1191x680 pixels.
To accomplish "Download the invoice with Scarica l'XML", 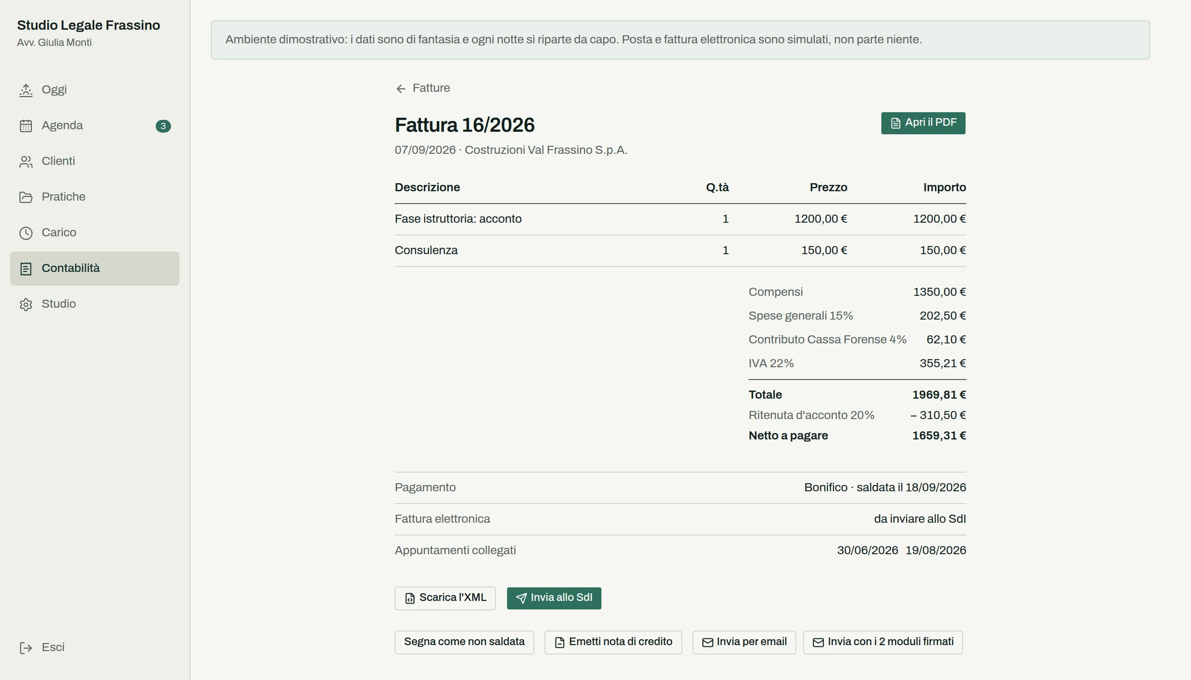I will click(445, 598).
